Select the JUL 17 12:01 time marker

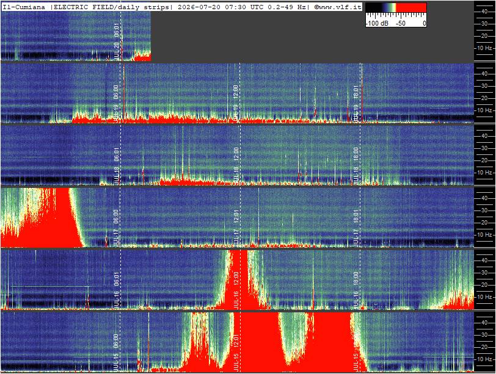(236, 228)
